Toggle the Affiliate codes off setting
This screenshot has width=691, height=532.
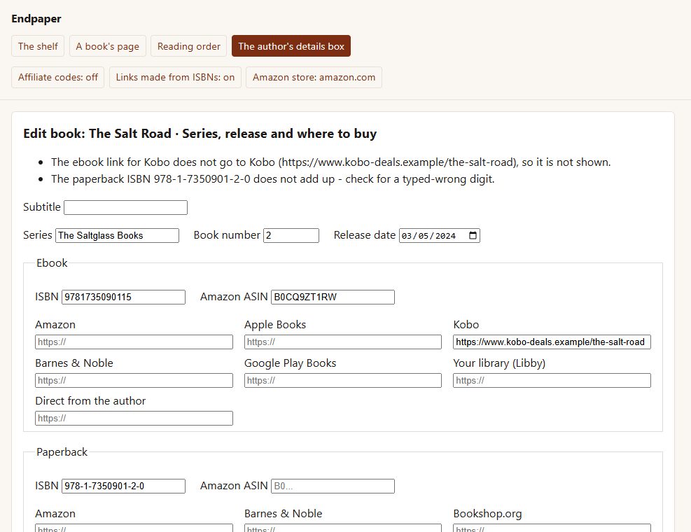57,78
